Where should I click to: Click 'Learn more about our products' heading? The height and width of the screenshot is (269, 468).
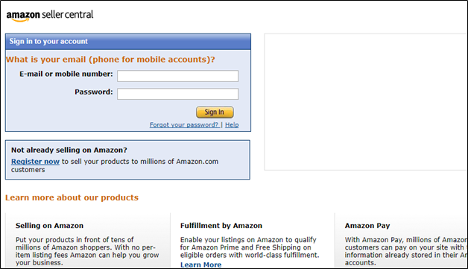(x=72, y=197)
